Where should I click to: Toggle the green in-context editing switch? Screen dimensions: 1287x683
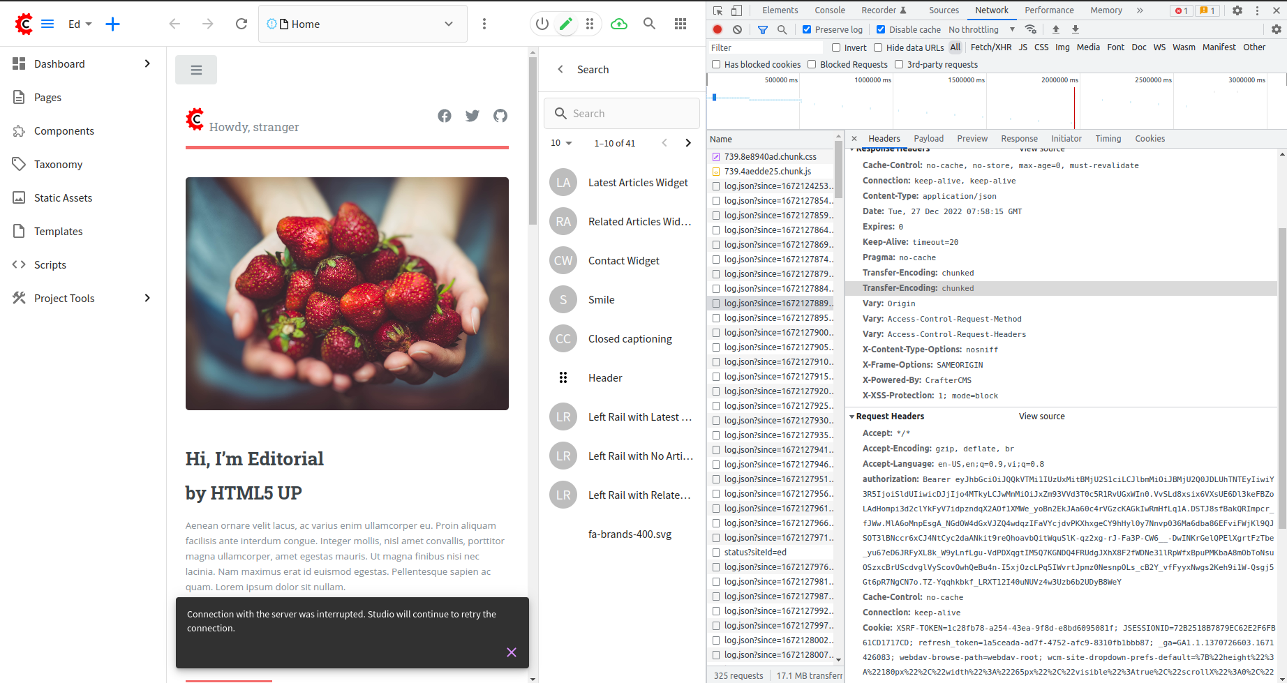click(566, 23)
